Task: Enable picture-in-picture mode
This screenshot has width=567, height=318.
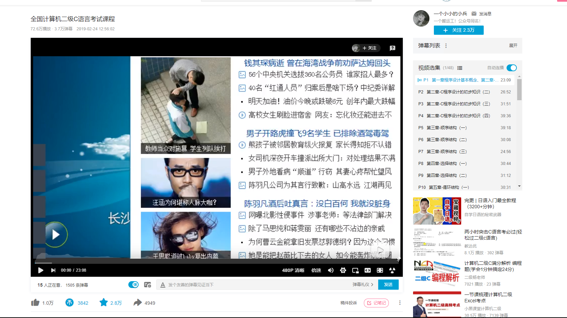Action: 355,270
